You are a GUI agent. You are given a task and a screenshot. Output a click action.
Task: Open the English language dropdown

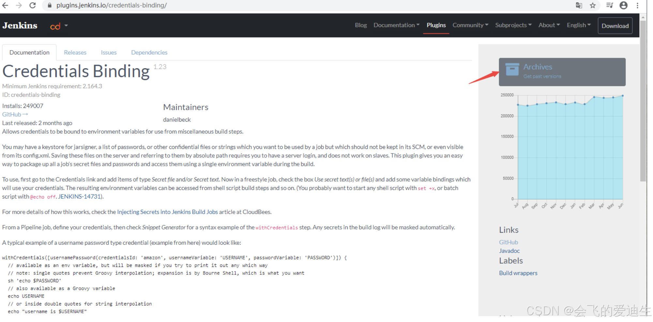(x=579, y=25)
